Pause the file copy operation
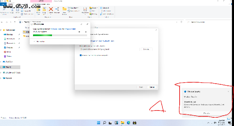 [79, 32]
